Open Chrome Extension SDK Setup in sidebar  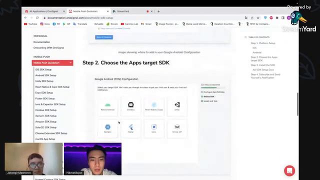click(51, 133)
